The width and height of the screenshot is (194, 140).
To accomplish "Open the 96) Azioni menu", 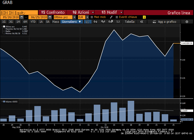I will (80, 12).
